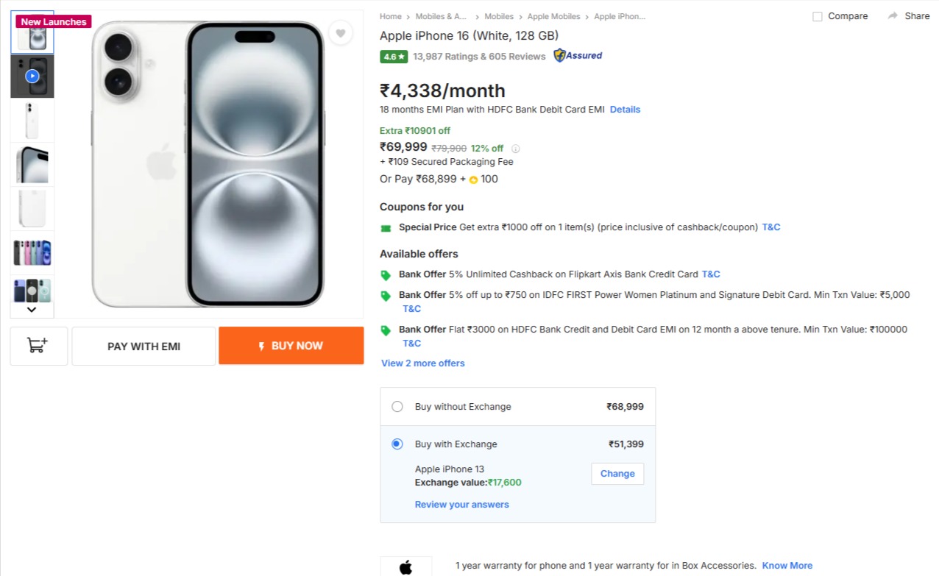Click the add-to-cart icon button
This screenshot has height=576, width=939.
click(38, 346)
